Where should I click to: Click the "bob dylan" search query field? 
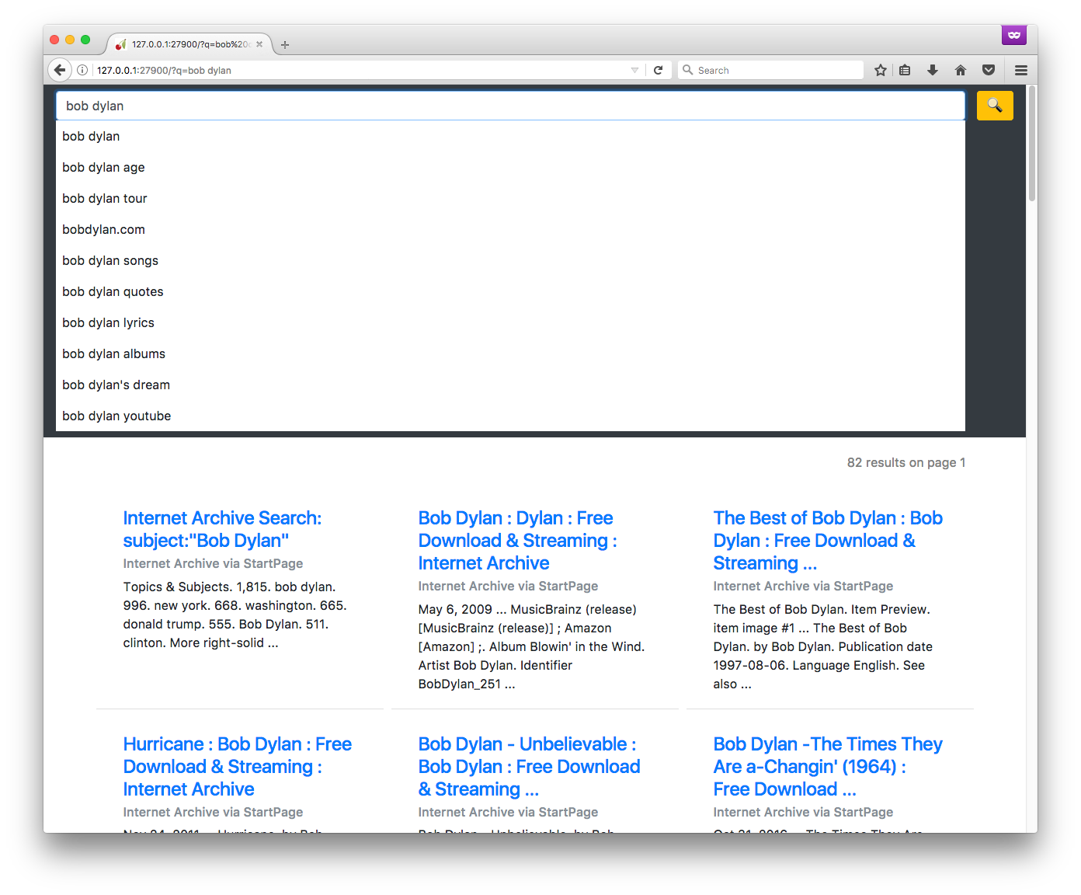coord(510,106)
